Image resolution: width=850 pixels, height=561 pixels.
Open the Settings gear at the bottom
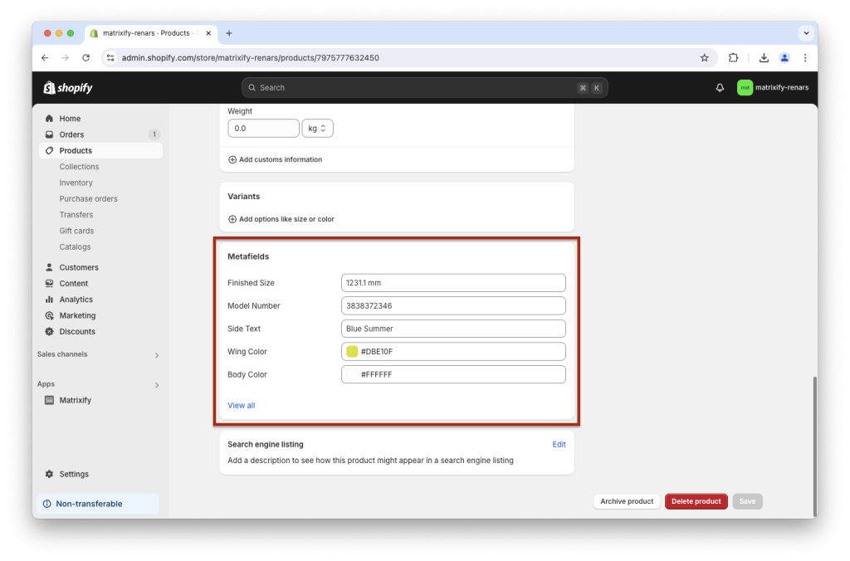(x=48, y=474)
